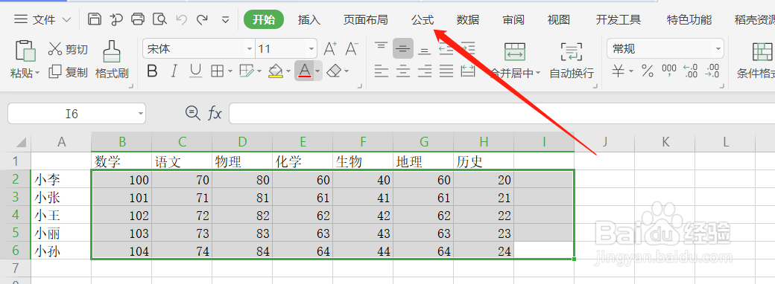
Task: Align text vertically to middle
Action: coord(403,48)
